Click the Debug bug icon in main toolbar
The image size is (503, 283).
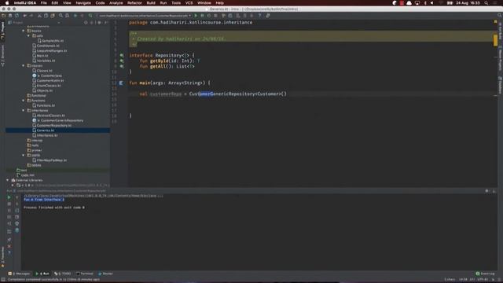pyautogui.click(x=202, y=16)
